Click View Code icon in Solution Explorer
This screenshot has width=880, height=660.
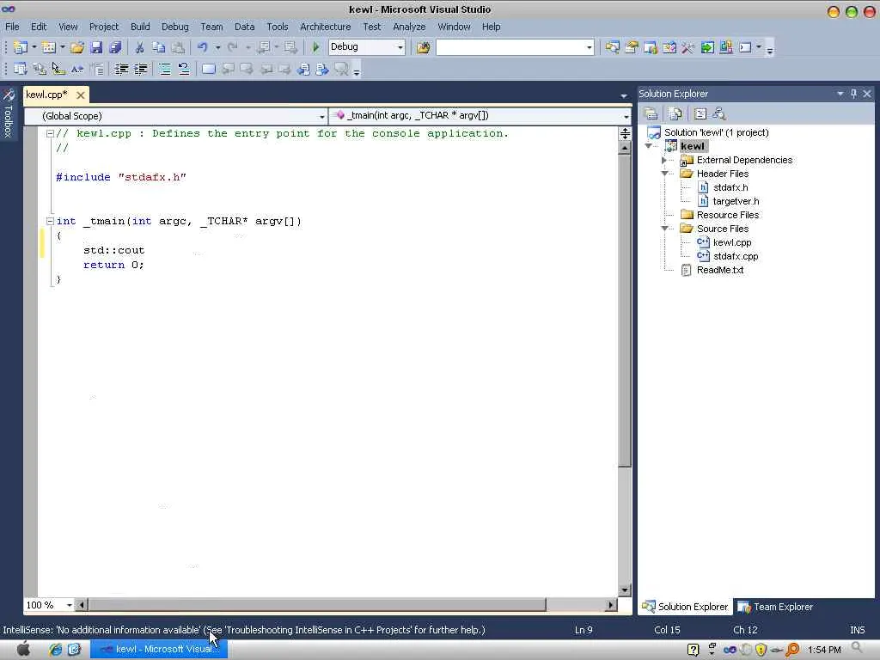click(x=700, y=114)
